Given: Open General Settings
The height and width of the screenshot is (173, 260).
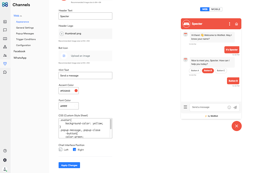Looking at the screenshot, I should point(25,28).
